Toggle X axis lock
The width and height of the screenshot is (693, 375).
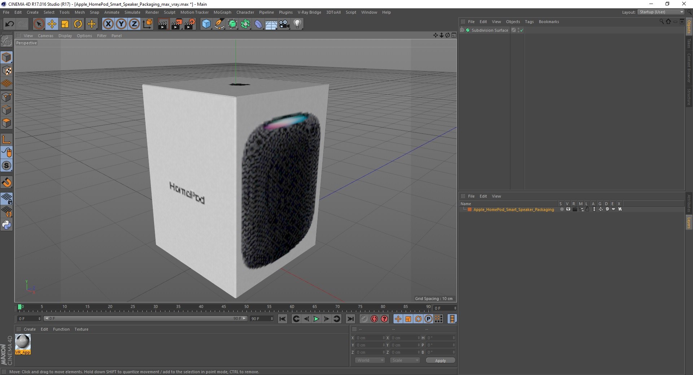click(x=108, y=24)
